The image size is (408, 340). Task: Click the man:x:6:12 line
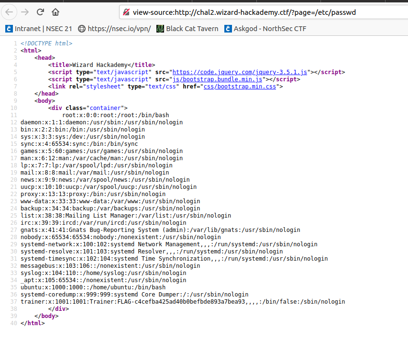pyautogui.click(x=101, y=158)
